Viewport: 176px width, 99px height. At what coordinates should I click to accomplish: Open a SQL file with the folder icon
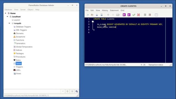tap(92, 15)
